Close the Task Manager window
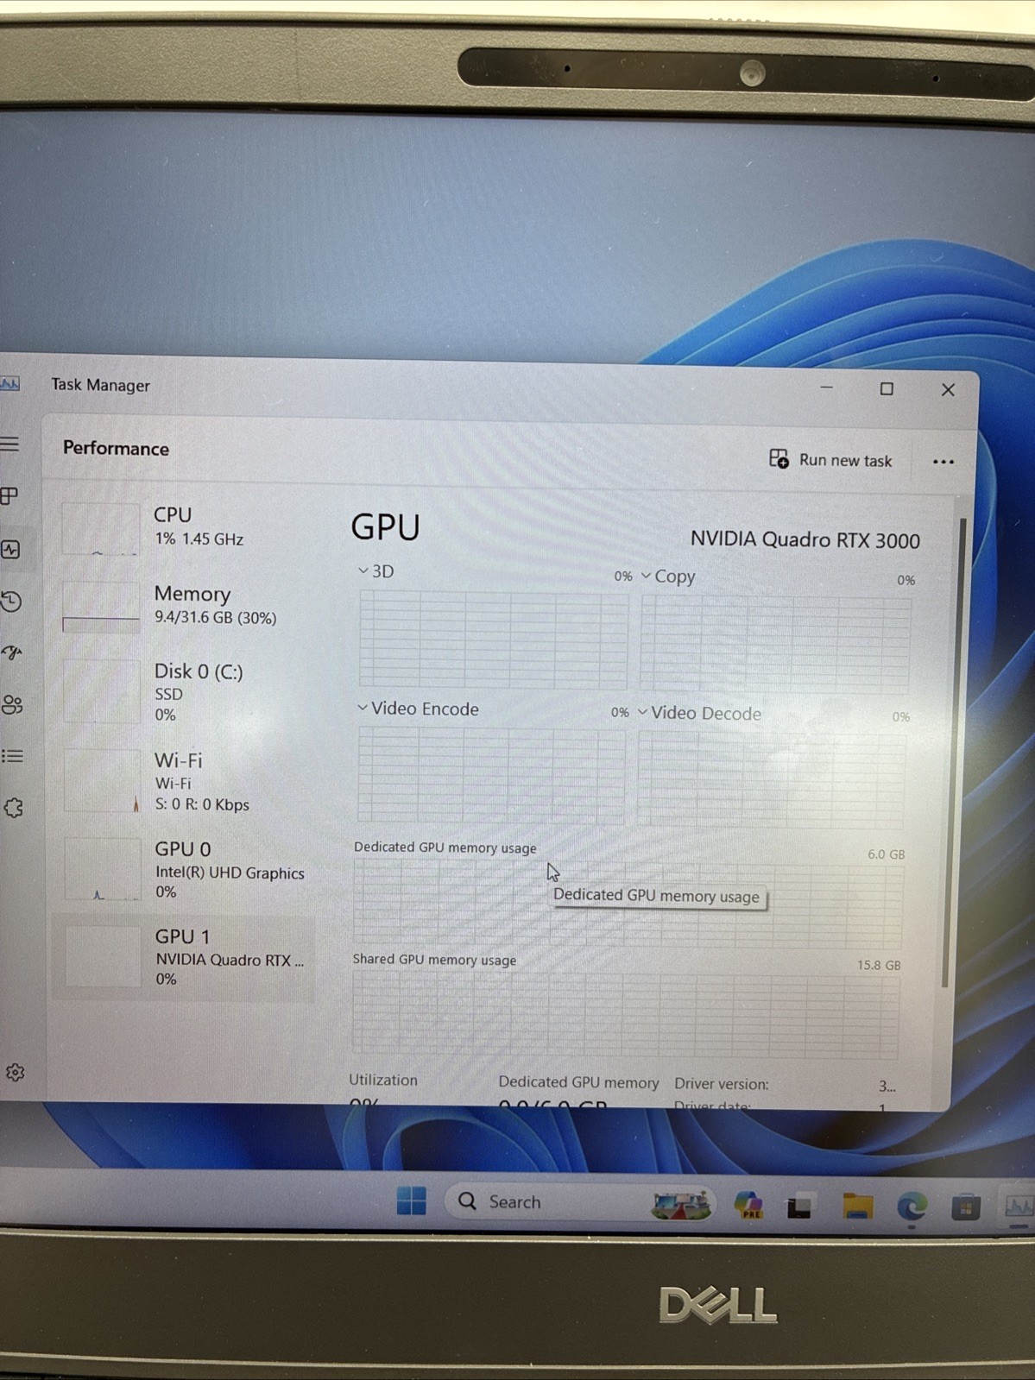Screen dimensions: 1035x1380 [948, 390]
